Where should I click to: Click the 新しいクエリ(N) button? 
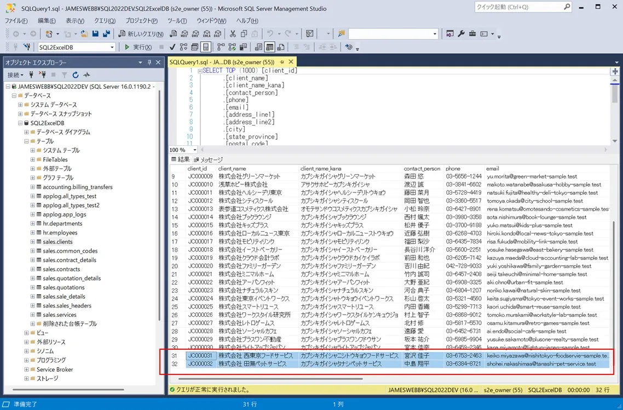pos(141,34)
